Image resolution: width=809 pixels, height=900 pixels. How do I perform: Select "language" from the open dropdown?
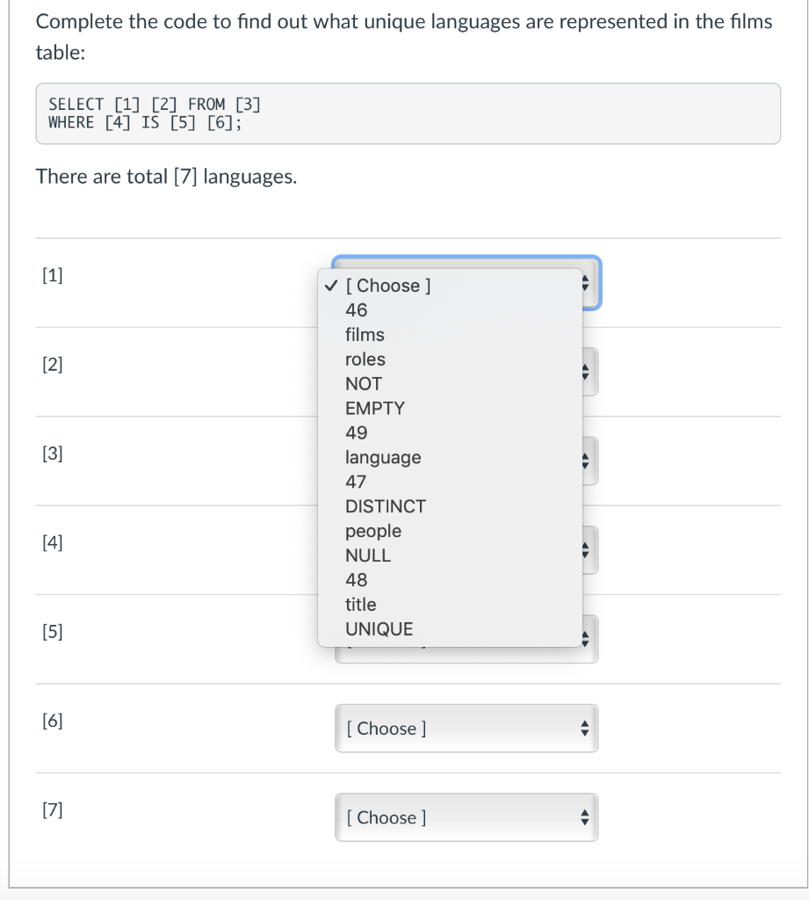(383, 457)
